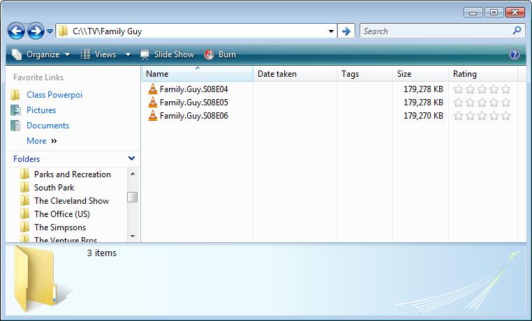This screenshot has height=321, width=532.
Task: Open The Office (US) folder
Action: 61,214
